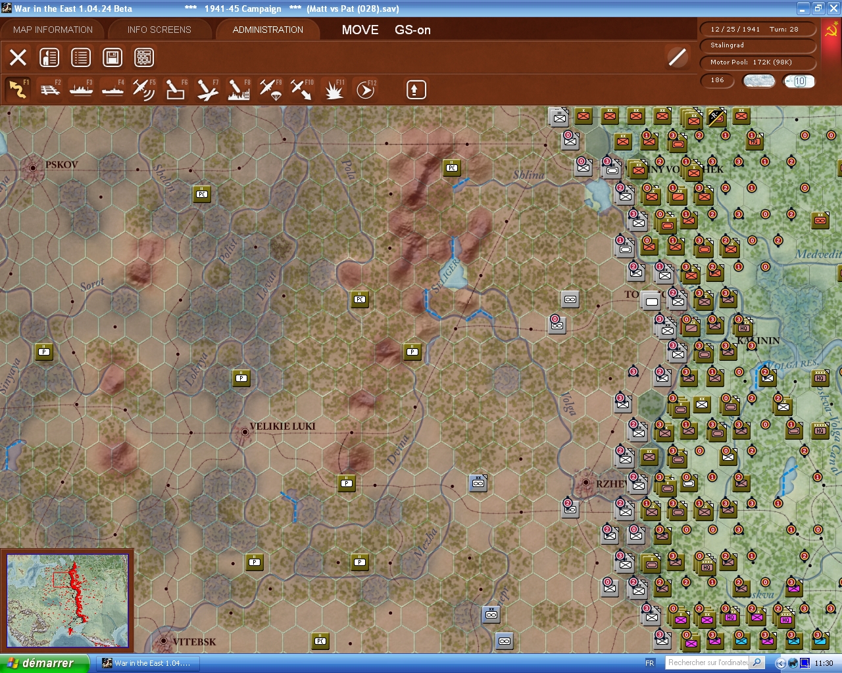This screenshot has width=842, height=673.
Task: Click the Rzhev city marker on the map
Action: click(x=585, y=483)
